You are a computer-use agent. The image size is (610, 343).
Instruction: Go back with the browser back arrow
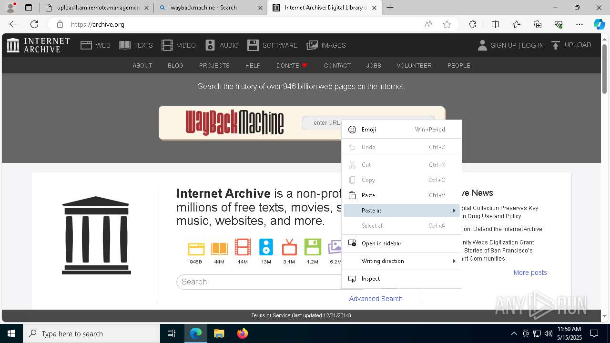13,24
